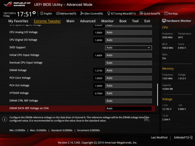Click the Last Modified button
This screenshot has height=146, width=195.
coord(159,137)
